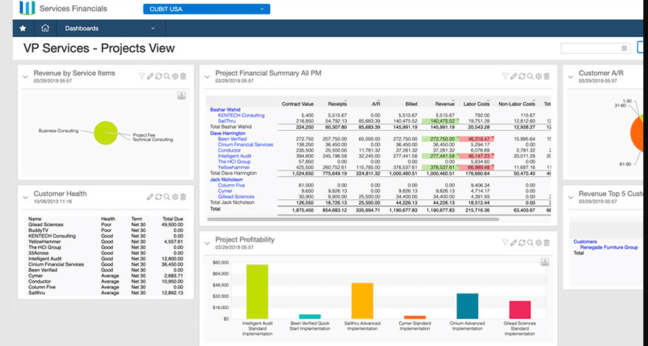Click magnifier icon on Revenue by Service Items

click(166, 76)
